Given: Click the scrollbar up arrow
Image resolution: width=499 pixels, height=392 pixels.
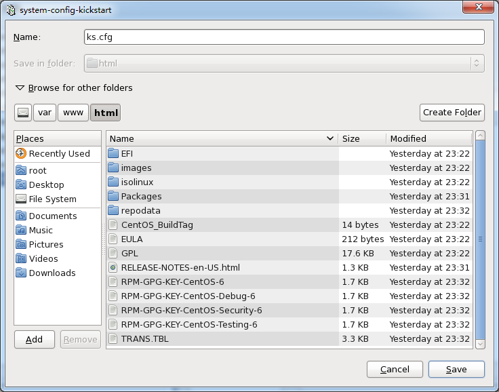Looking at the screenshot, I should coord(480,136).
